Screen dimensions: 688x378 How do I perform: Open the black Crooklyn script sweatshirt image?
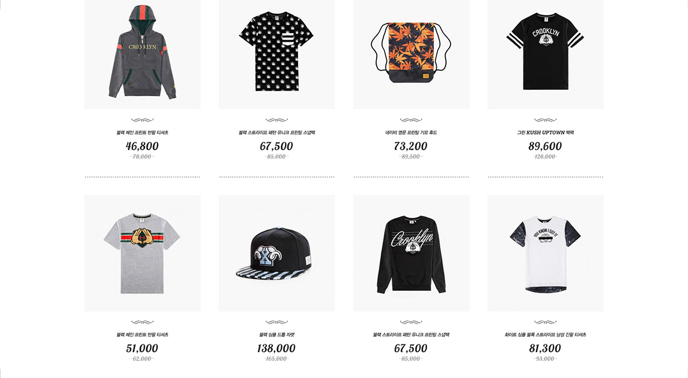pos(411,253)
